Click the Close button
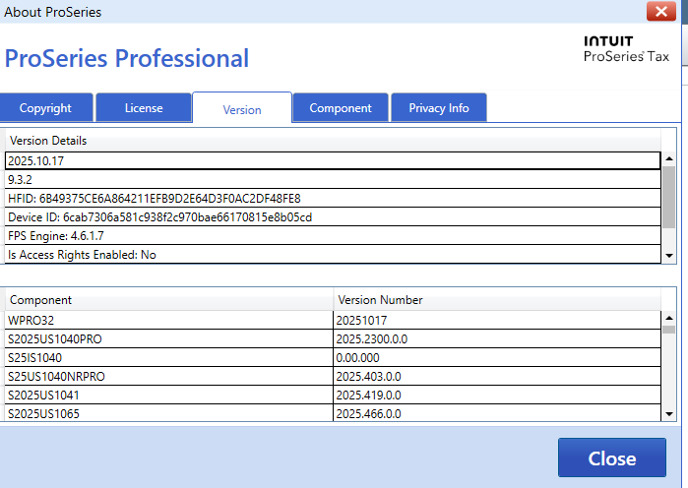The image size is (688, 488). [x=611, y=457]
